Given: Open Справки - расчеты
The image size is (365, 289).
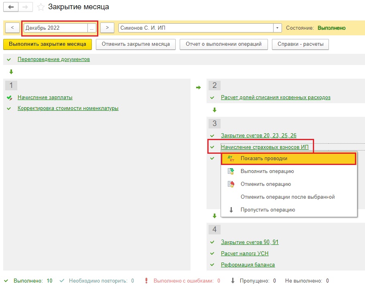Looking at the screenshot, I should click(x=300, y=44).
